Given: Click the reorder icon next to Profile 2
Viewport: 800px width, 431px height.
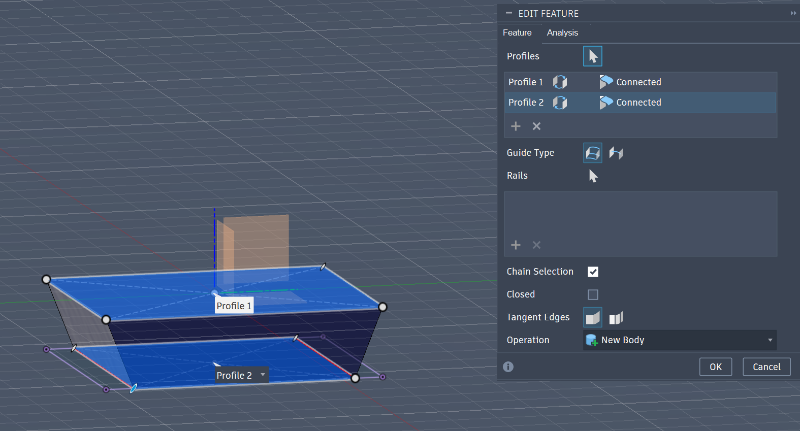Looking at the screenshot, I should [560, 103].
